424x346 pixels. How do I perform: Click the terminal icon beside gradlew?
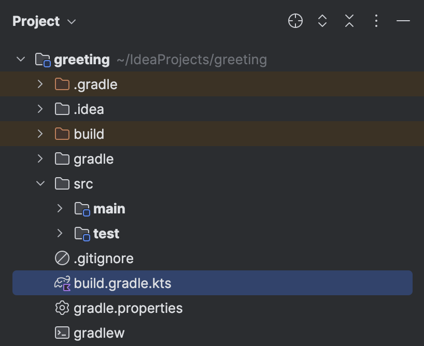point(62,333)
